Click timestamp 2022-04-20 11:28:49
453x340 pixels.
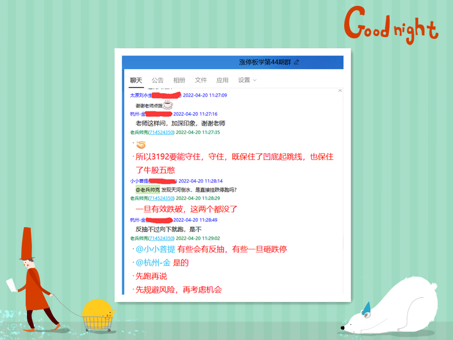(x=195, y=220)
